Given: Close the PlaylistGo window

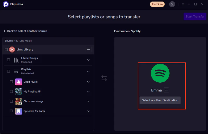Looking at the screenshot, I should [202, 4].
